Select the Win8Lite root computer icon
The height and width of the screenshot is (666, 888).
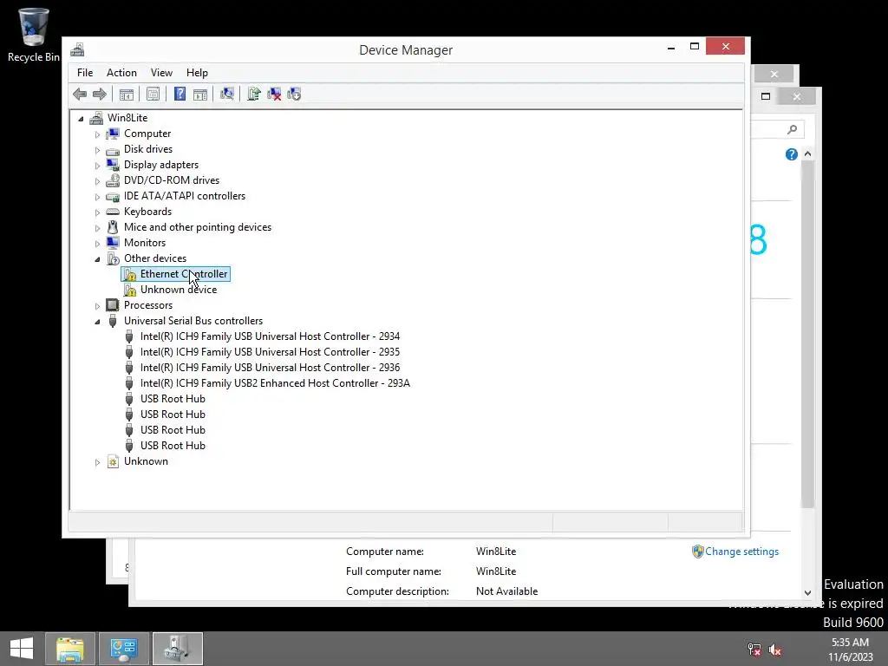[97, 118]
